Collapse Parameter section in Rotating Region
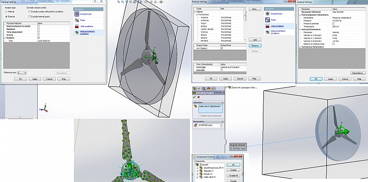This screenshot has height=182, width=368. tap(222, 122)
